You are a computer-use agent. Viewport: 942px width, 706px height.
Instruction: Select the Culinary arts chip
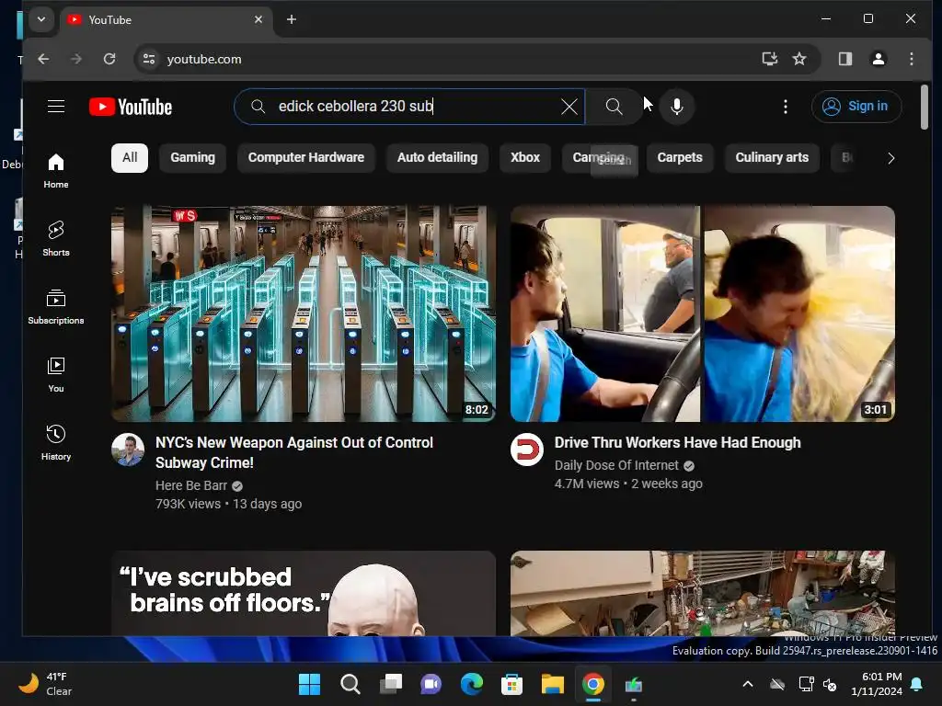coord(772,158)
